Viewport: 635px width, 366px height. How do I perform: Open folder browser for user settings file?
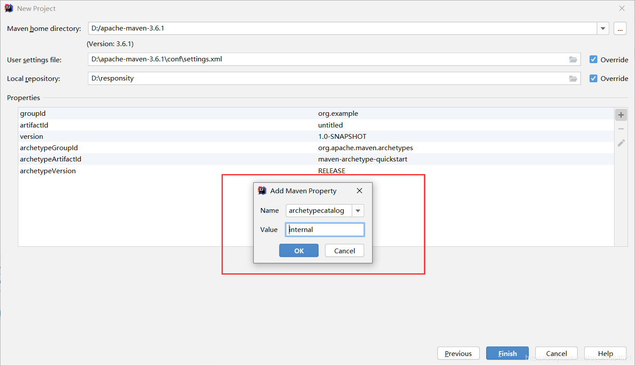click(x=573, y=60)
